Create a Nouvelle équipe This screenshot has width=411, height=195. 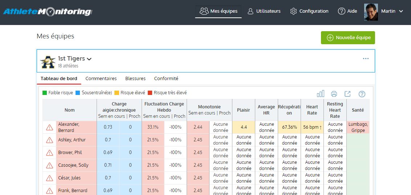pos(348,38)
